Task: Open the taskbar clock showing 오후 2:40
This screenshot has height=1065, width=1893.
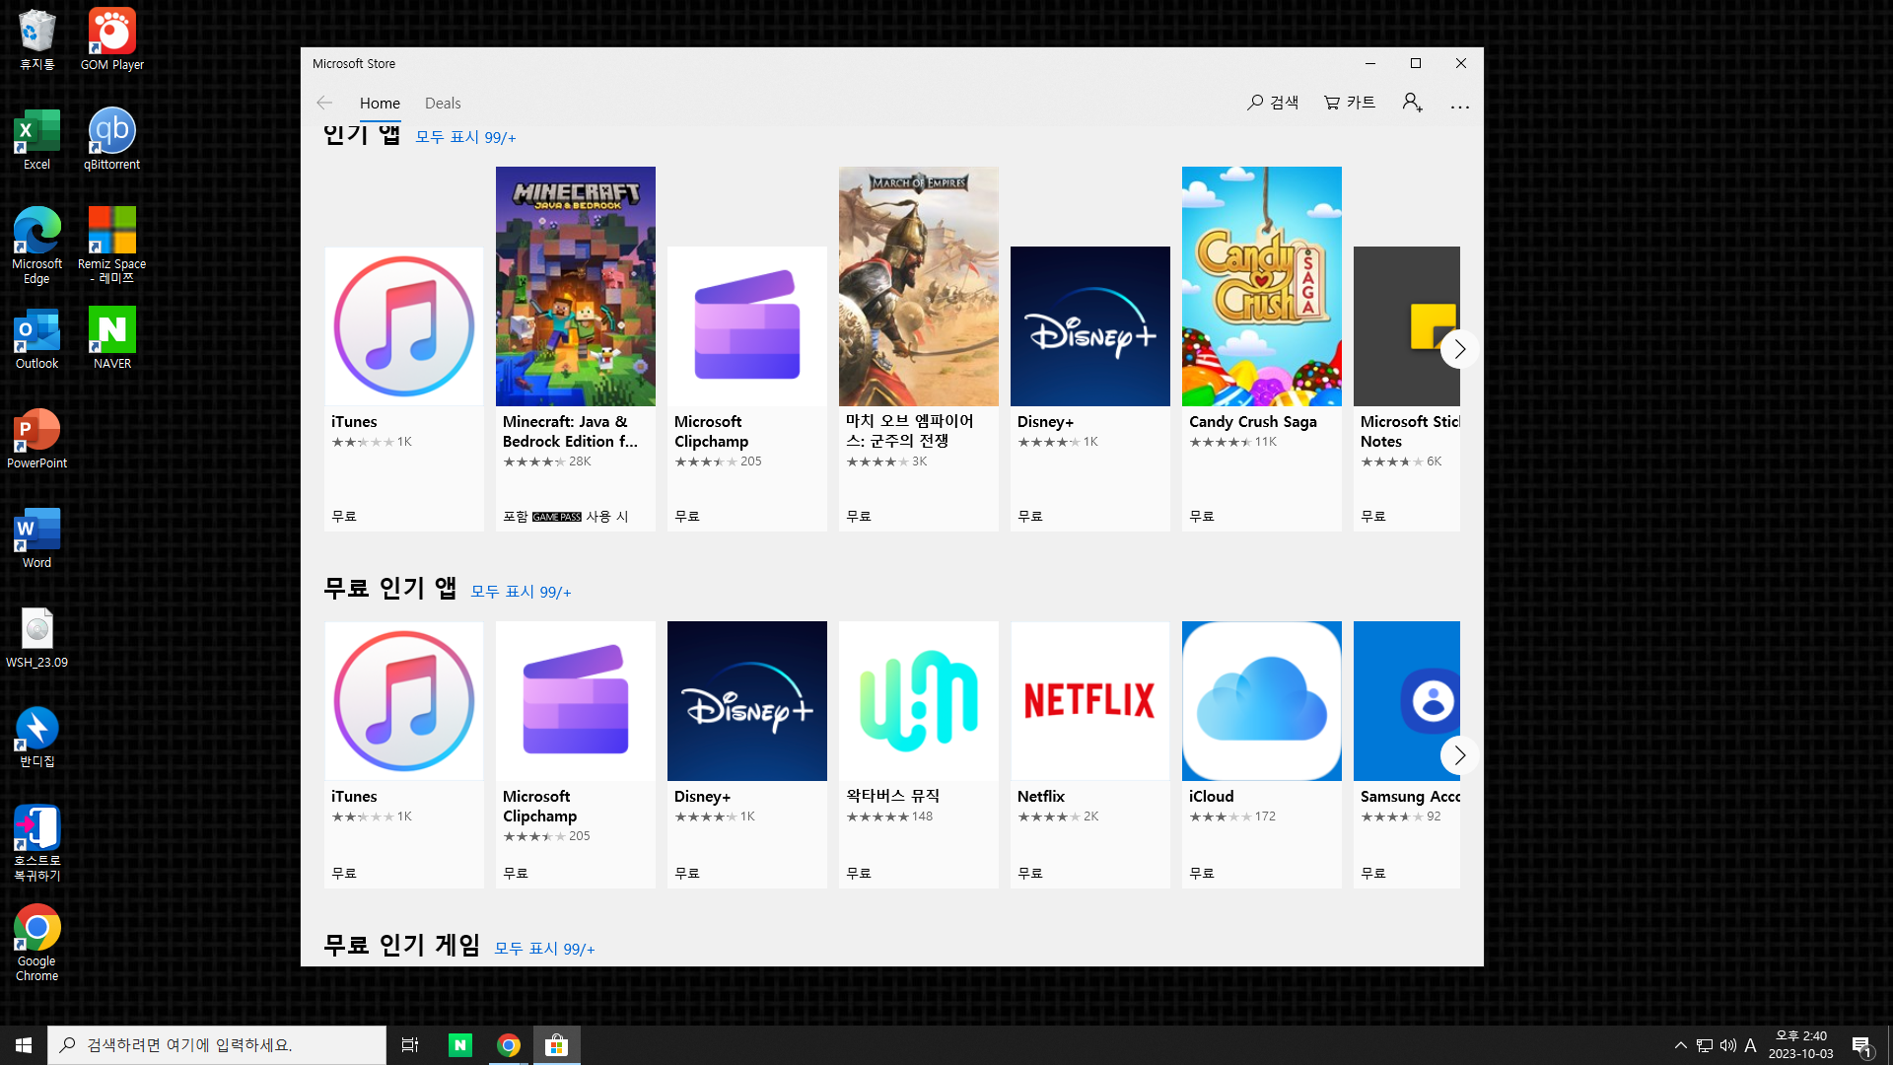Action: pyautogui.click(x=1801, y=1045)
